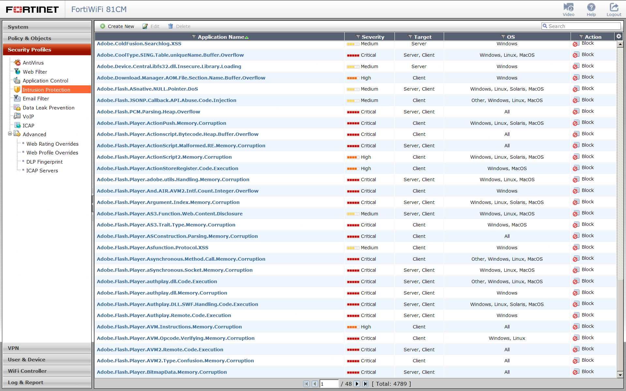This screenshot has height=391, width=626.
Task: Select Web Rating Overrides tree item
Action: click(x=52, y=144)
